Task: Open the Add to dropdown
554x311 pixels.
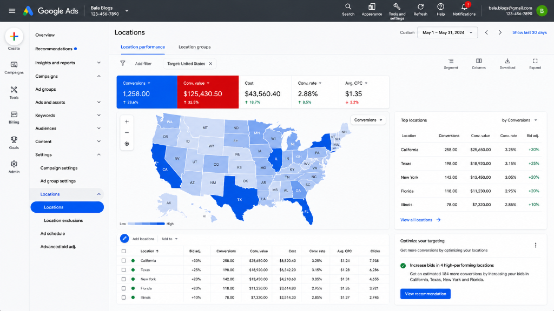Action: (x=169, y=239)
